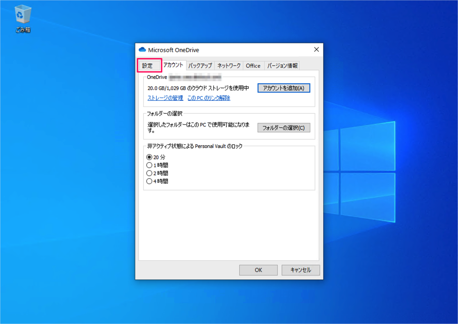
Task: Click the OneDrive cloud icon in the title bar
Action: [x=142, y=50]
